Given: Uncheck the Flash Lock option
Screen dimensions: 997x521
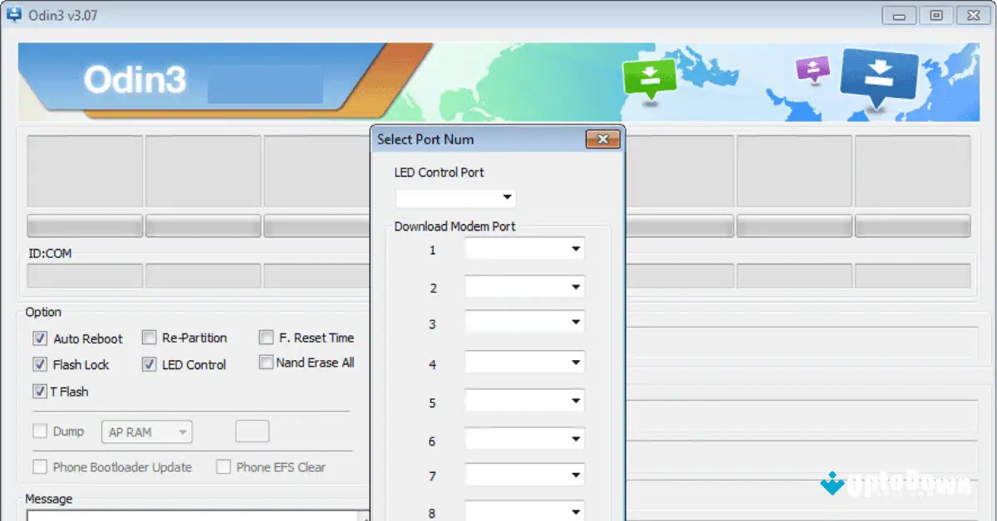Looking at the screenshot, I should [39, 364].
